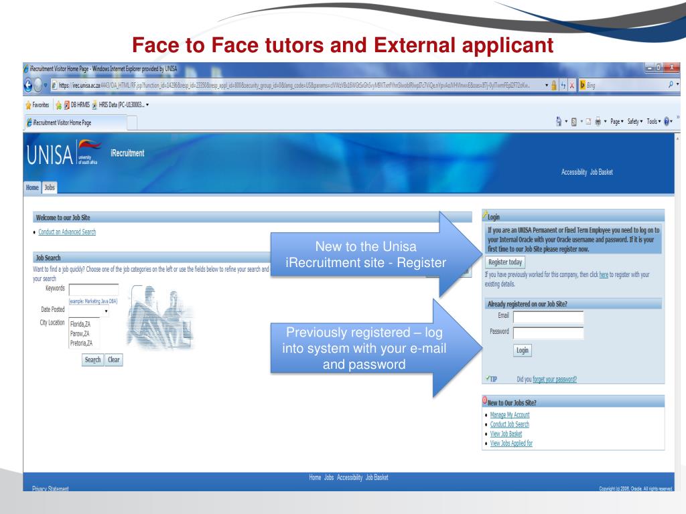Click the Privacy Statement link

(50, 489)
